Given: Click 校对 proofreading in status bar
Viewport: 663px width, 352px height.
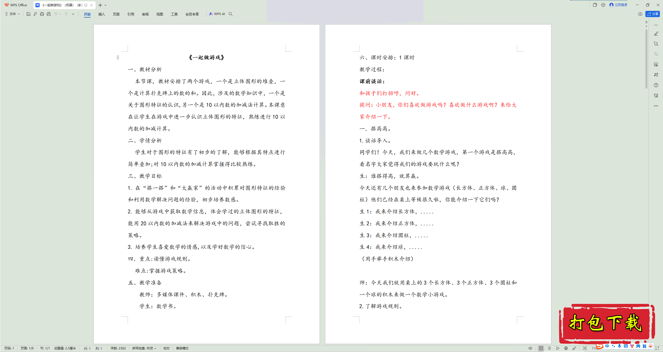Looking at the screenshot, I should (167, 348).
